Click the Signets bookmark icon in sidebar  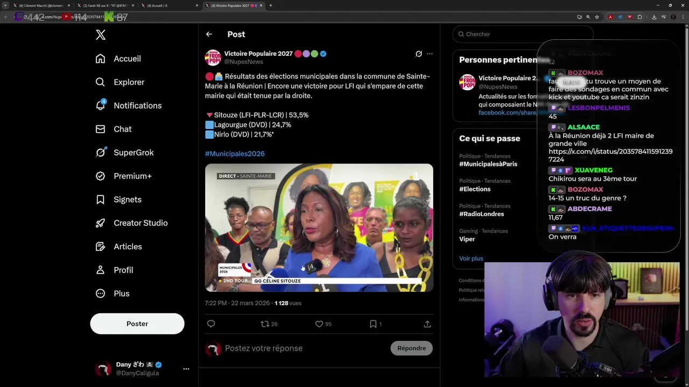(100, 199)
